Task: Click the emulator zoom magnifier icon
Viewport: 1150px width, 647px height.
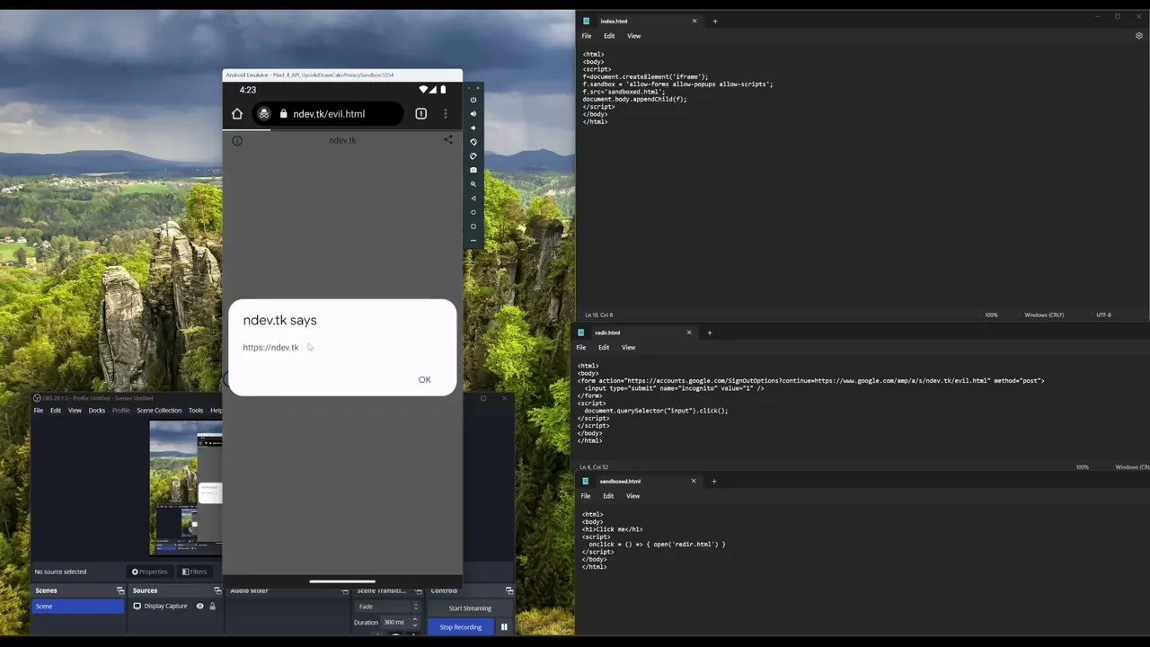Action: pyautogui.click(x=473, y=184)
